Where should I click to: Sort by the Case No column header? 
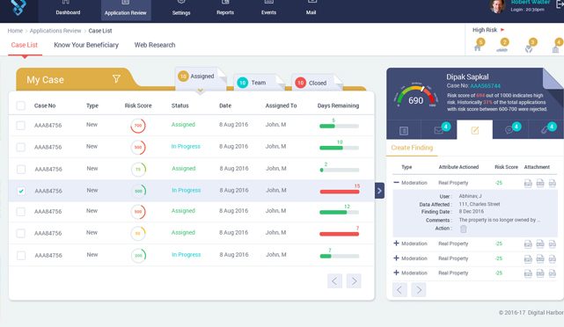pos(45,105)
